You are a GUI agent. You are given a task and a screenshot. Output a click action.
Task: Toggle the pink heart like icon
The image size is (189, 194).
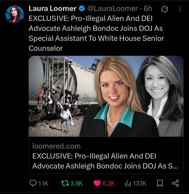[97, 183]
